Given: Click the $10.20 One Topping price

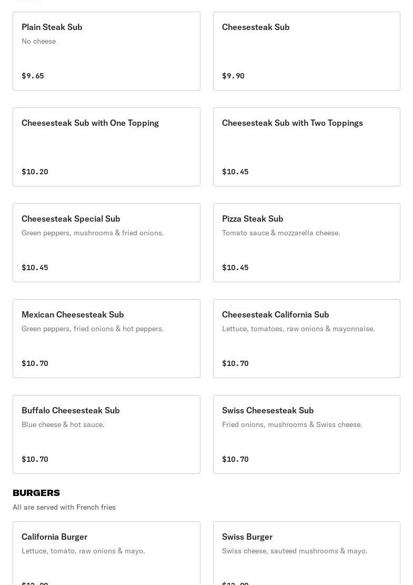Looking at the screenshot, I should (x=35, y=172).
